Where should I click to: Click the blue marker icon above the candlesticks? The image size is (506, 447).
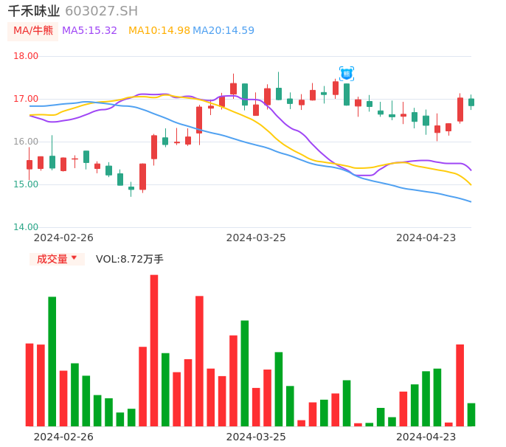(x=346, y=74)
